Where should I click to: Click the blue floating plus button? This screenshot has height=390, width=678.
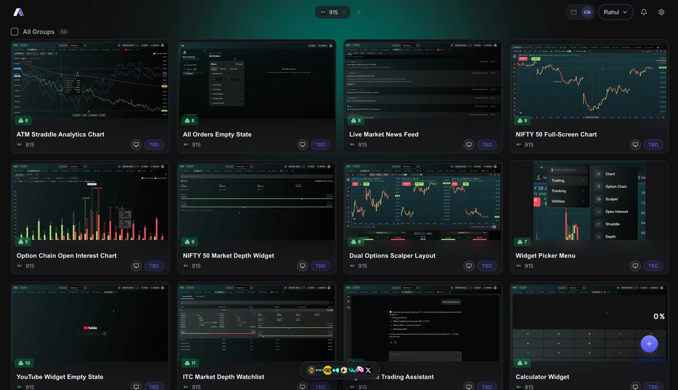click(x=649, y=344)
